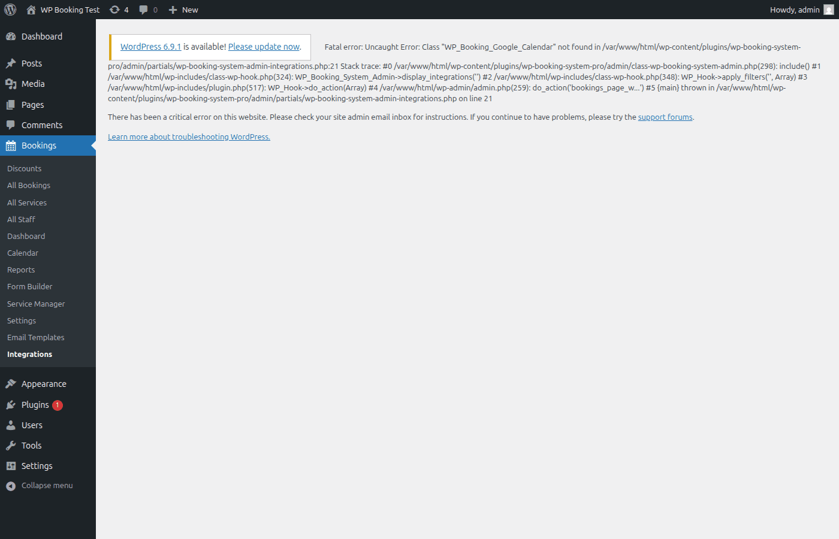Click the Bookings calendar icon
This screenshot has height=539, width=839.
click(x=13, y=145)
